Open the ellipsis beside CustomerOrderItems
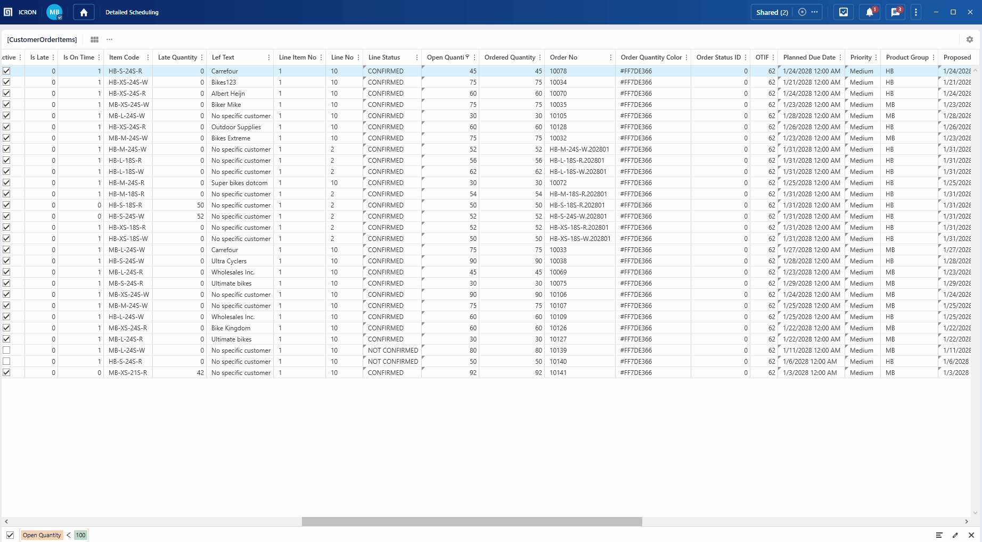 coord(109,39)
